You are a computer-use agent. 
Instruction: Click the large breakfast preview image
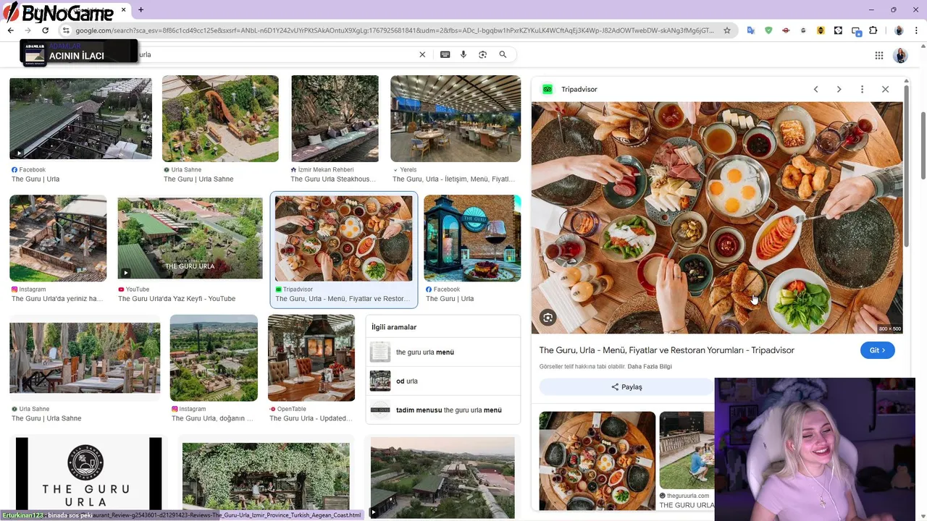(x=717, y=217)
